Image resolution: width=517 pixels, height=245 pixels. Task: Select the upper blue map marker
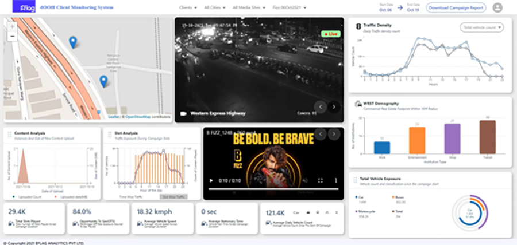click(x=73, y=42)
